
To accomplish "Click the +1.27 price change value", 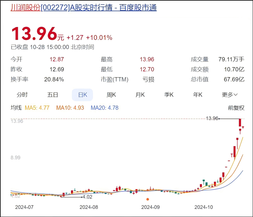I will (75, 38).
